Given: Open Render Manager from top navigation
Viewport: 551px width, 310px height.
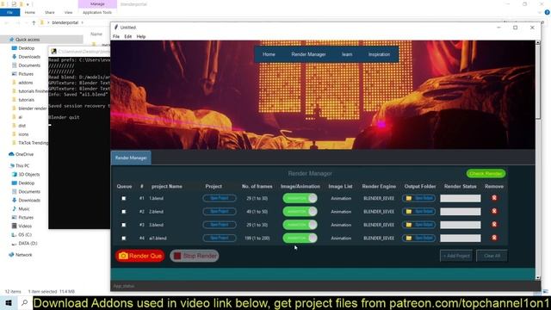Looking at the screenshot, I should (308, 54).
